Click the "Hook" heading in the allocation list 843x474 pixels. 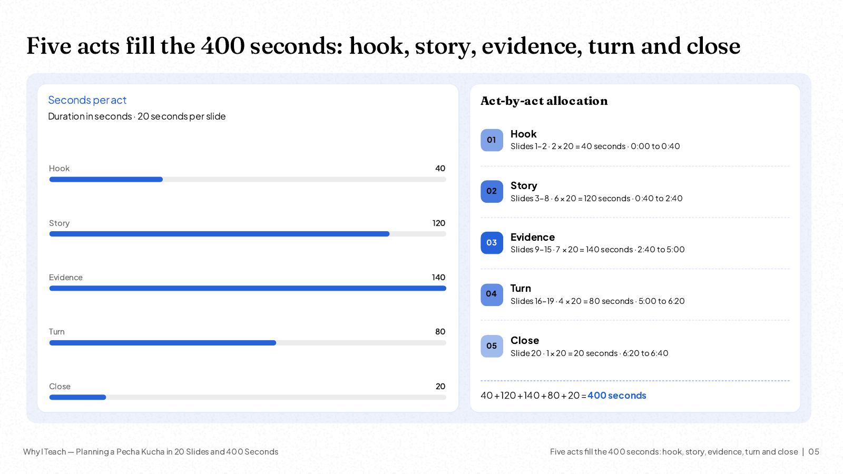524,134
